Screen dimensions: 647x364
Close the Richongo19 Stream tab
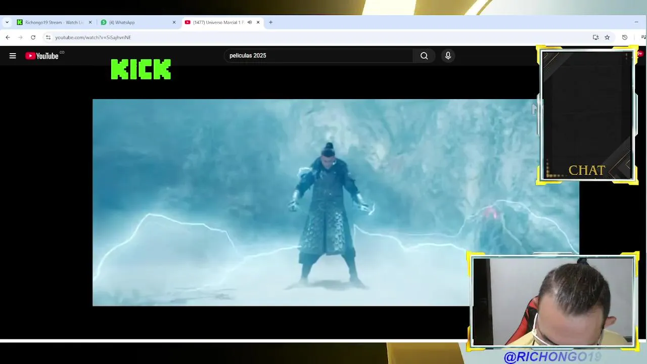(90, 22)
